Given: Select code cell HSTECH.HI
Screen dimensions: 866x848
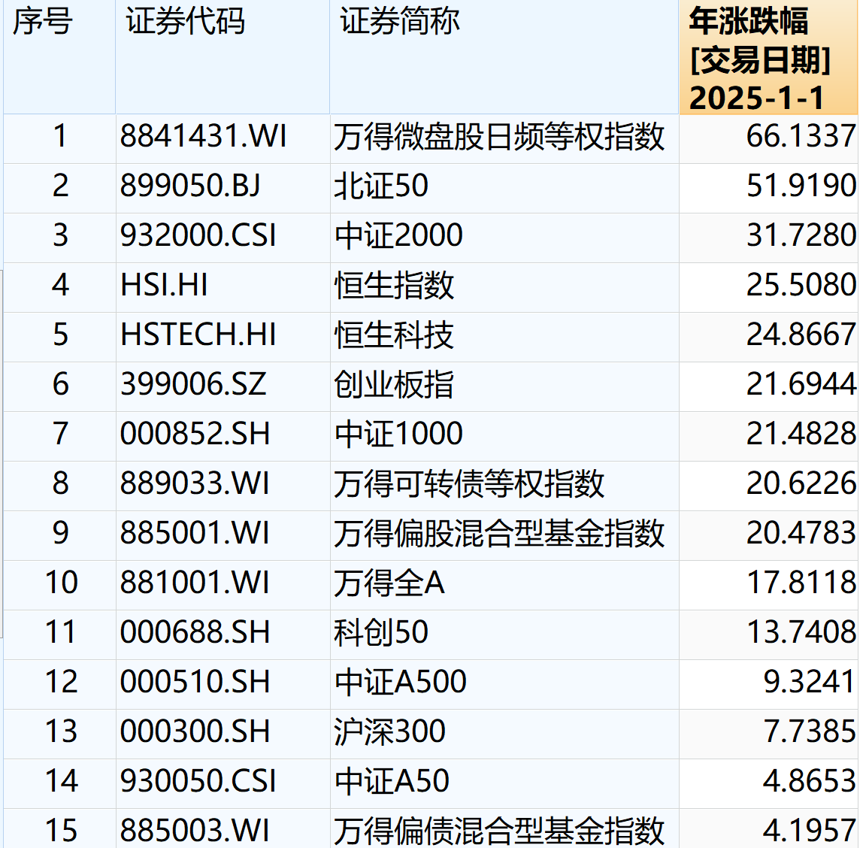Looking at the screenshot, I should [x=223, y=337].
